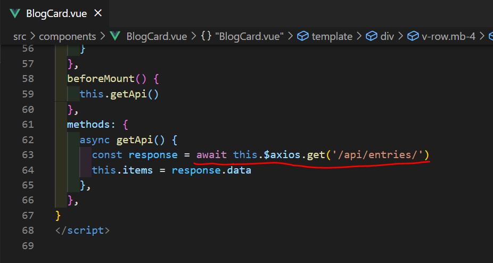The image size is (493, 263).
Task: Open the v-row.mb-4 breadcrumb segment
Action: tap(448, 37)
